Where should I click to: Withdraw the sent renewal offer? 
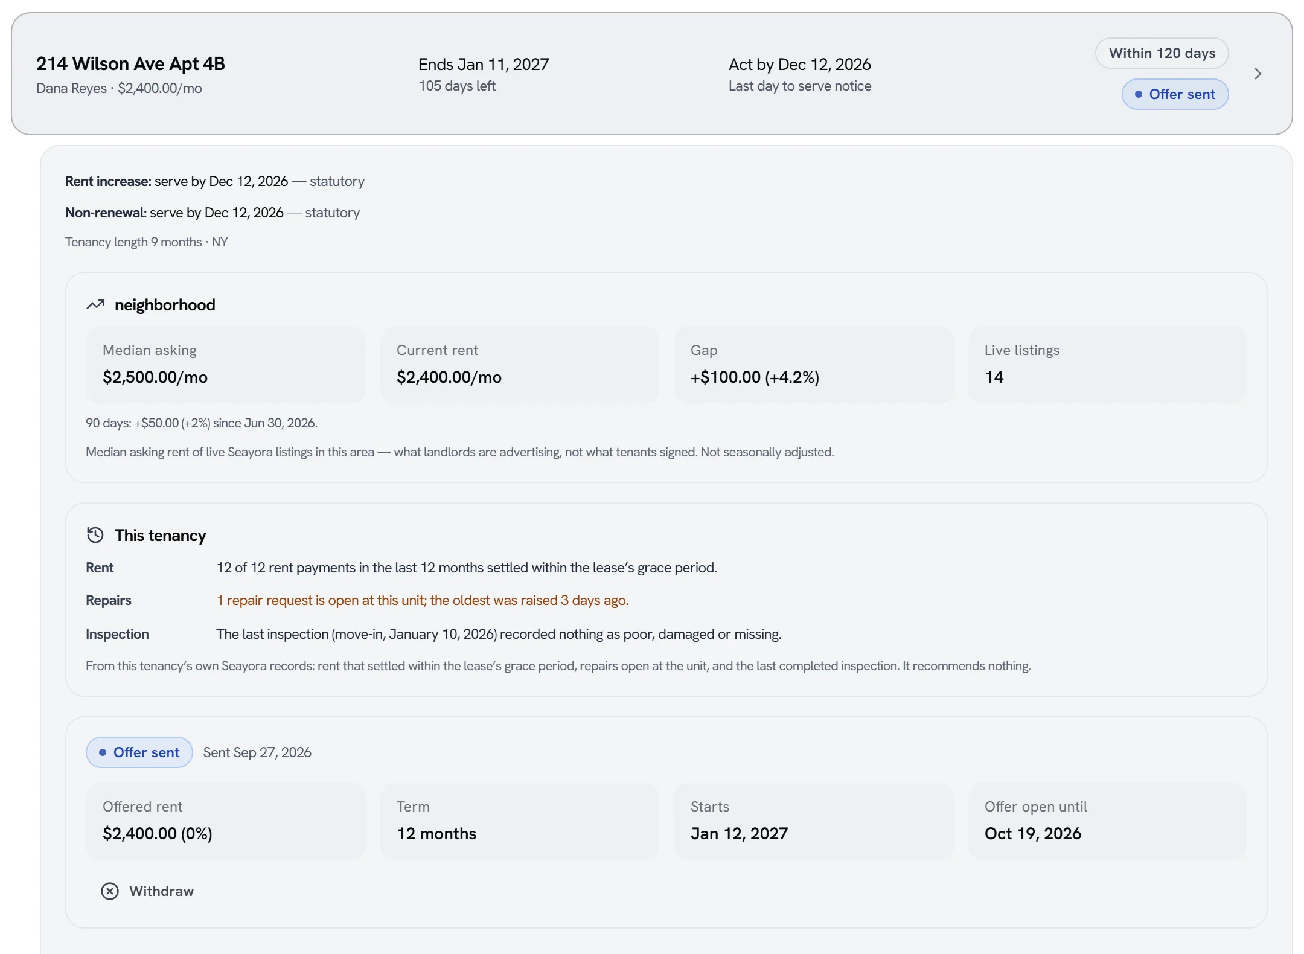pos(147,891)
